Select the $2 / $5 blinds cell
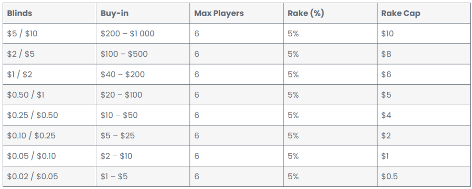Viewport: 472px width, 189px height. pos(49,54)
